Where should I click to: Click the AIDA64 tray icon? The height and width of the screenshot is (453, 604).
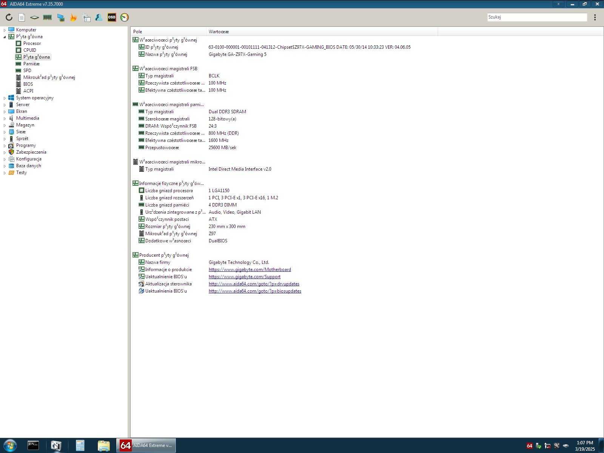529,446
